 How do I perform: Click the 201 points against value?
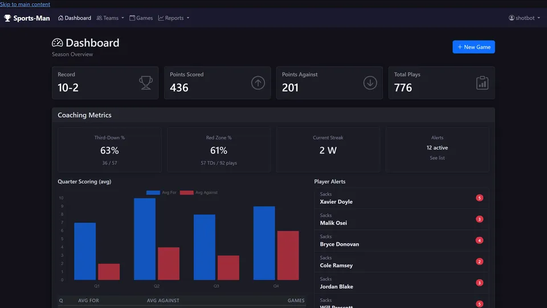(290, 87)
